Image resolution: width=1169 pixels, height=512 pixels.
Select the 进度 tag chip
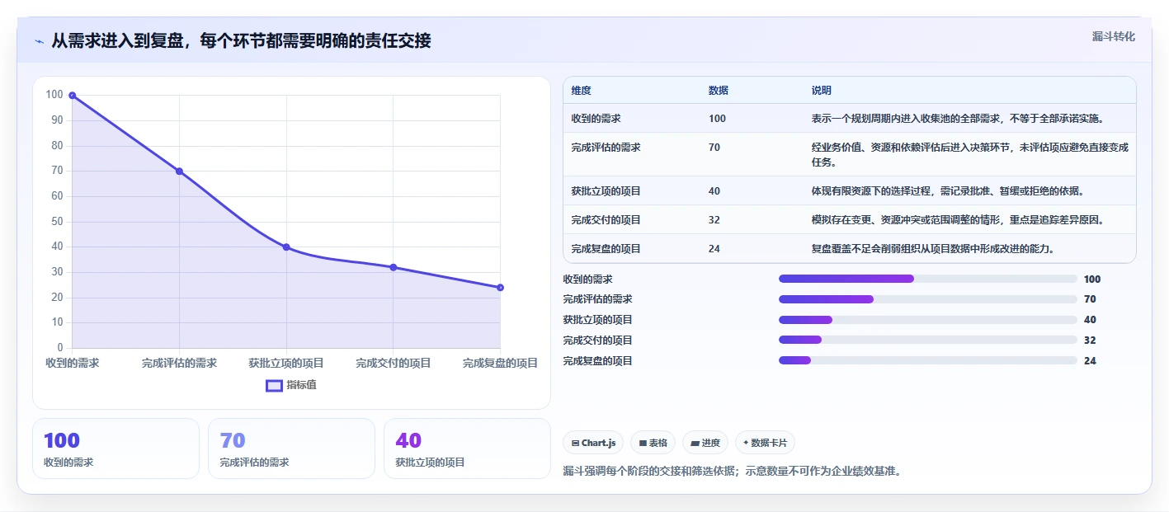click(705, 443)
